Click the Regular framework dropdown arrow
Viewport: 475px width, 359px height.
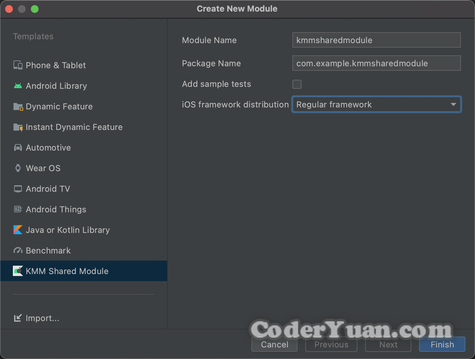click(453, 105)
